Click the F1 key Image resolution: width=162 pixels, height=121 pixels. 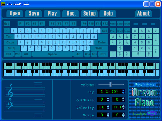pyautogui.click(x=21, y=24)
